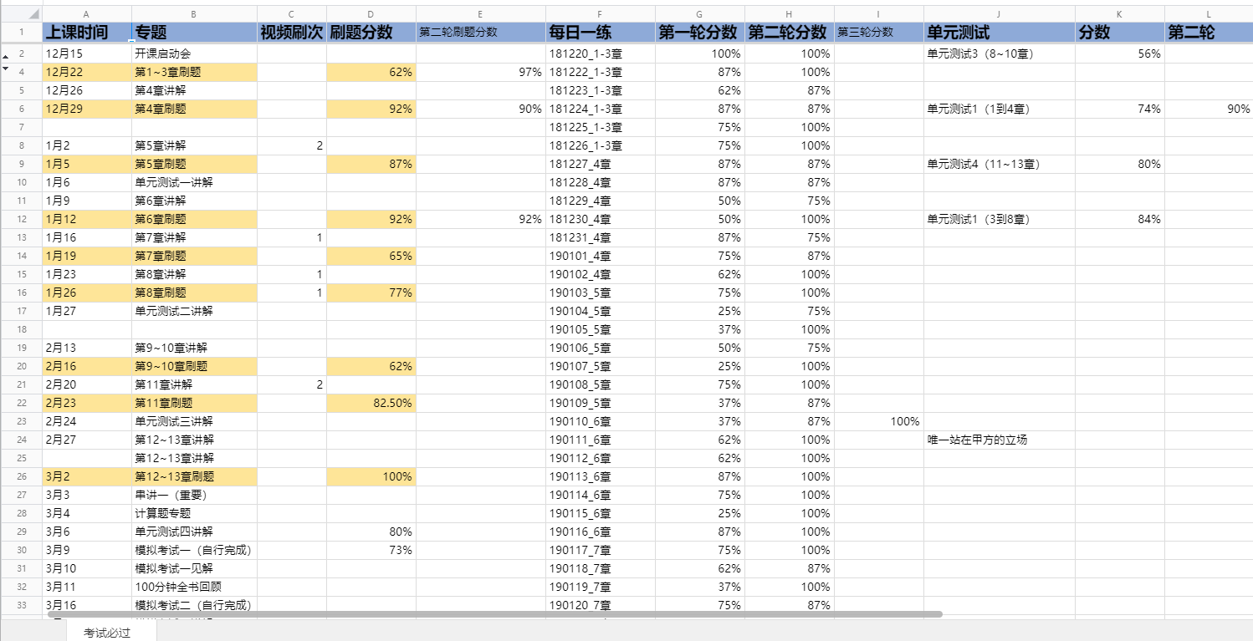Image resolution: width=1253 pixels, height=641 pixels.
Task: Select the 第9~10章刷题 cell
Action: [x=194, y=366]
